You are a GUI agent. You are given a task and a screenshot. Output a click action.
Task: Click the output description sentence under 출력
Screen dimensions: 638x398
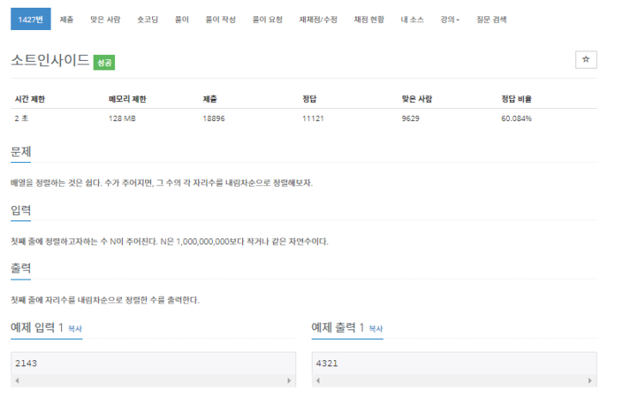pos(105,300)
